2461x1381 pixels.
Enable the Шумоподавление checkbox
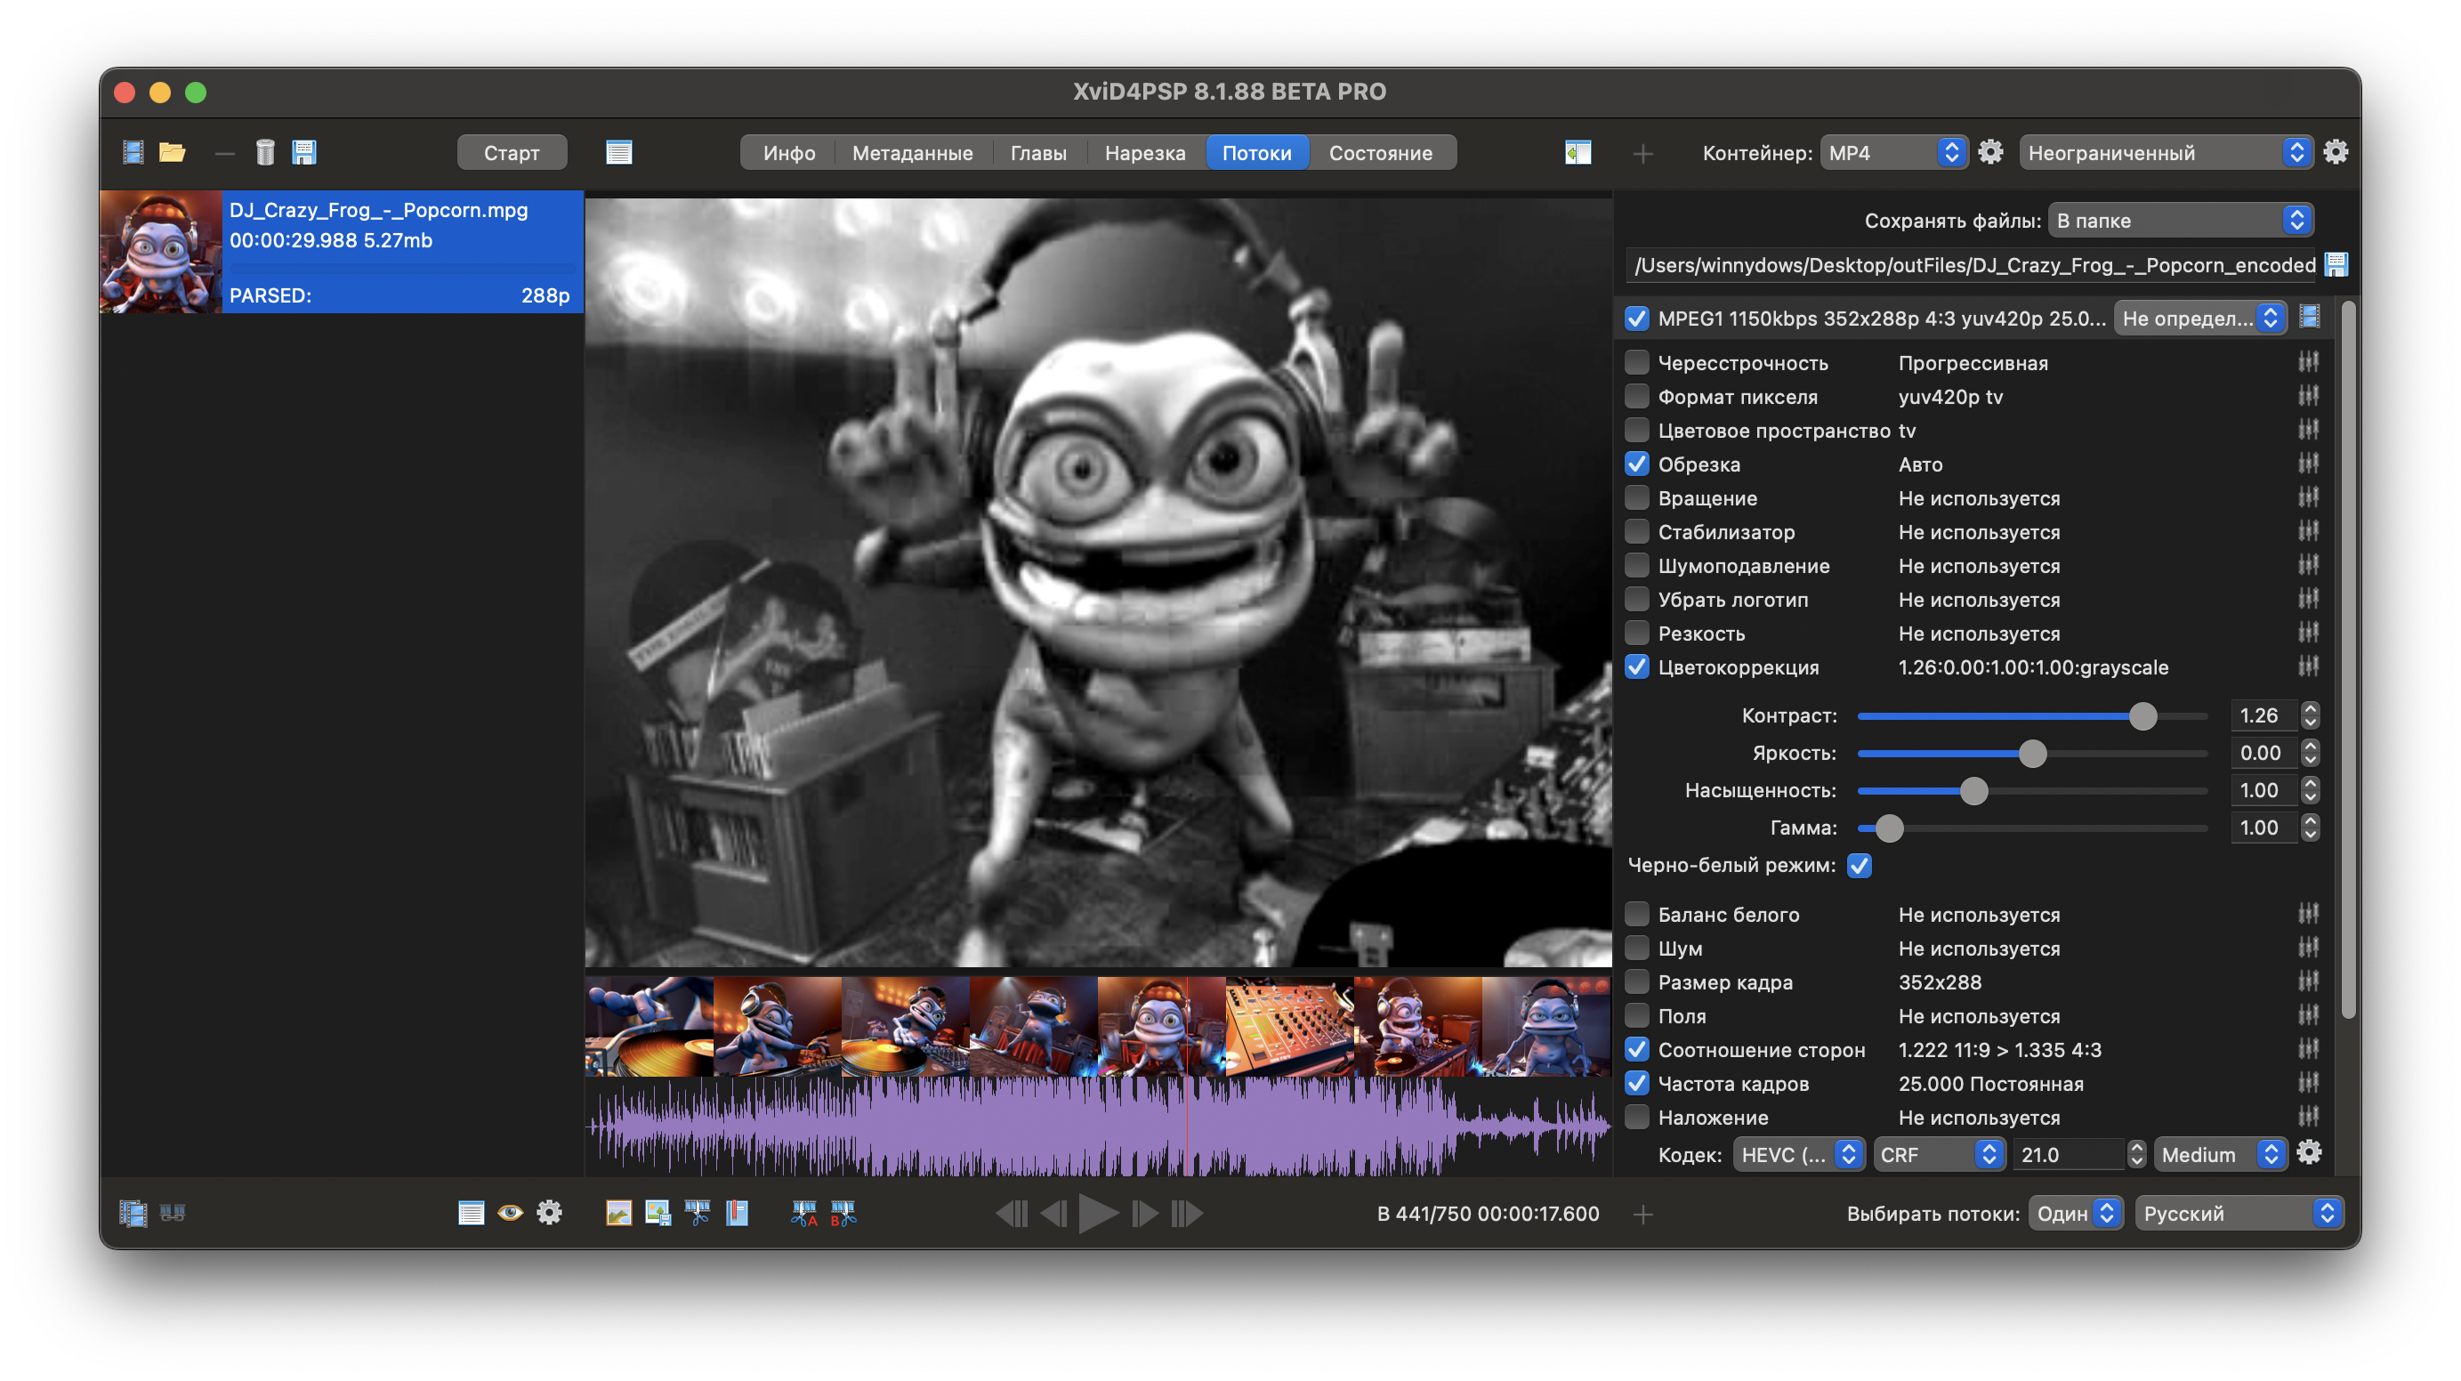1636,566
